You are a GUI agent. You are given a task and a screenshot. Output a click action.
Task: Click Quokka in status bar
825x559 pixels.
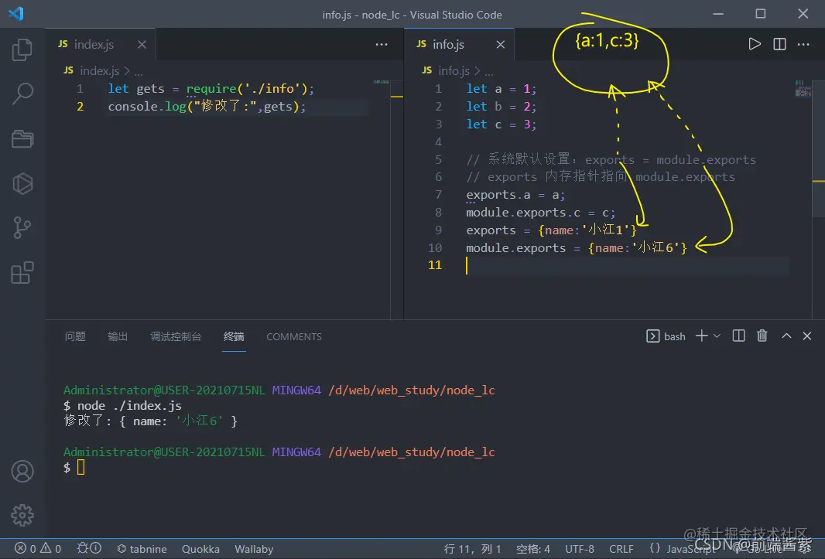point(200,548)
